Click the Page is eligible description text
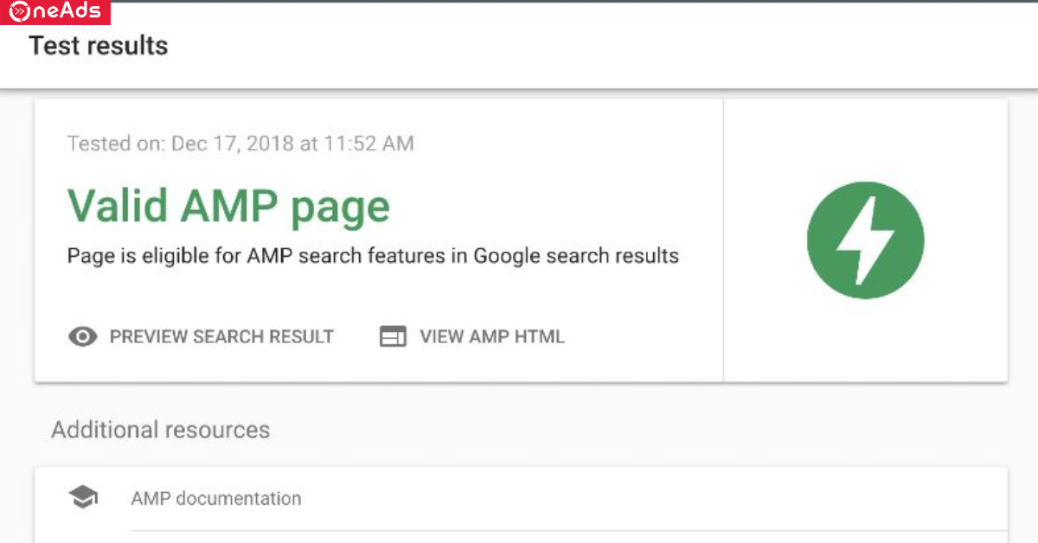This screenshot has height=543, width=1038. click(x=373, y=257)
